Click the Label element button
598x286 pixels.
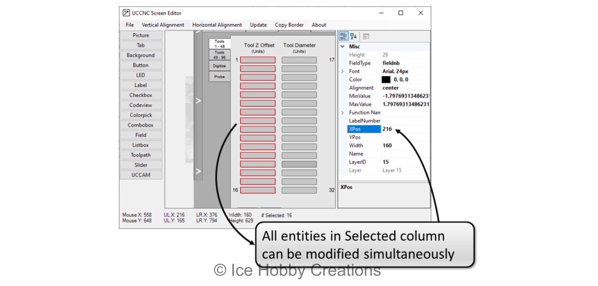pyautogui.click(x=141, y=85)
